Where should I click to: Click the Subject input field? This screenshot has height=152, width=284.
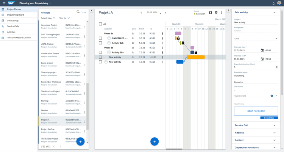(x=256, y=22)
